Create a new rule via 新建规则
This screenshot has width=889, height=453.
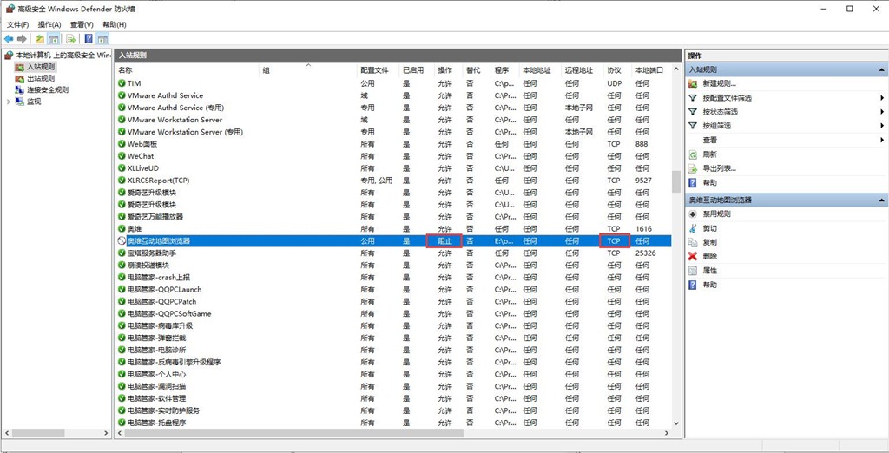point(719,84)
